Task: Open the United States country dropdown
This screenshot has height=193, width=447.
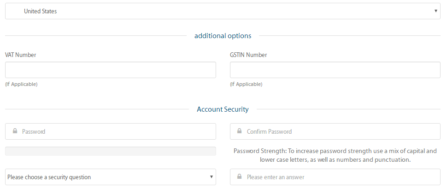Action: click(223, 11)
